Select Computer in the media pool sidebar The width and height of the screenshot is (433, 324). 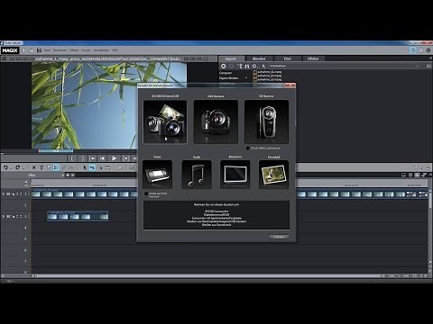(226, 73)
